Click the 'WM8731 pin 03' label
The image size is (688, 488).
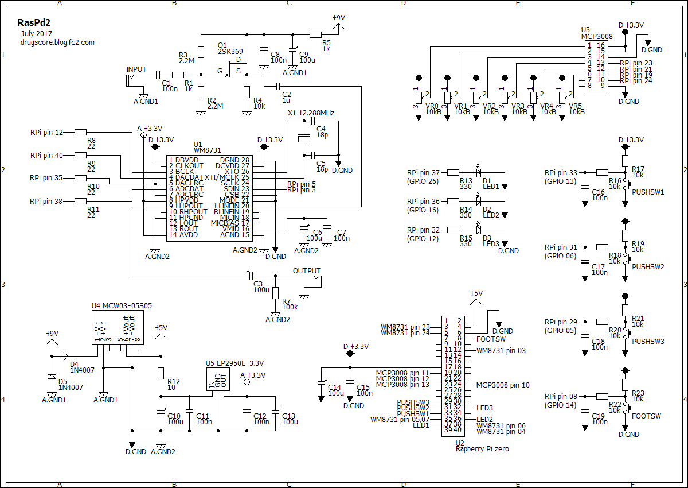point(501,350)
